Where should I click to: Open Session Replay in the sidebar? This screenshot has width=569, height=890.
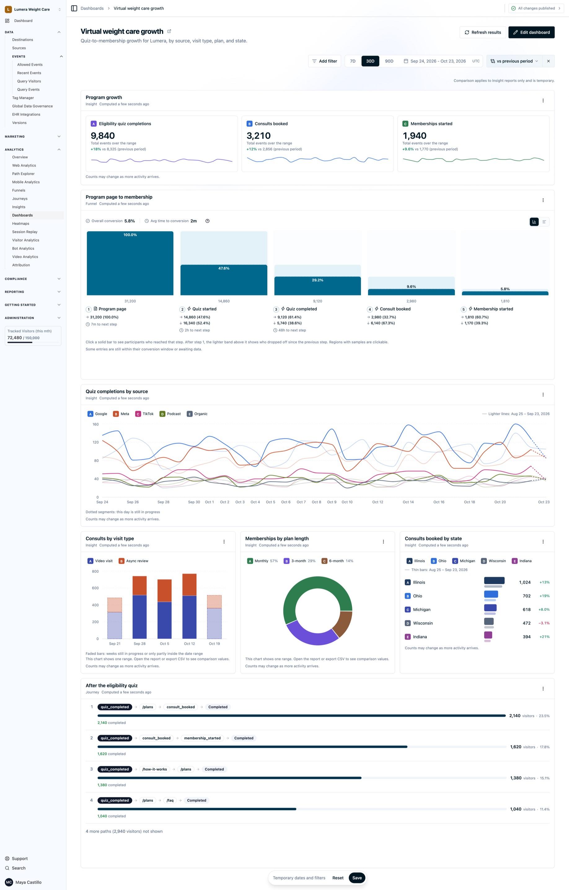pos(25,232)
